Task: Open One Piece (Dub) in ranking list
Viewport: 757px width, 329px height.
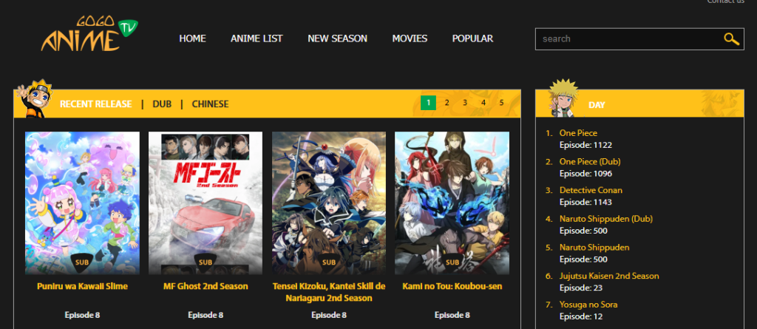Action: 590,161
